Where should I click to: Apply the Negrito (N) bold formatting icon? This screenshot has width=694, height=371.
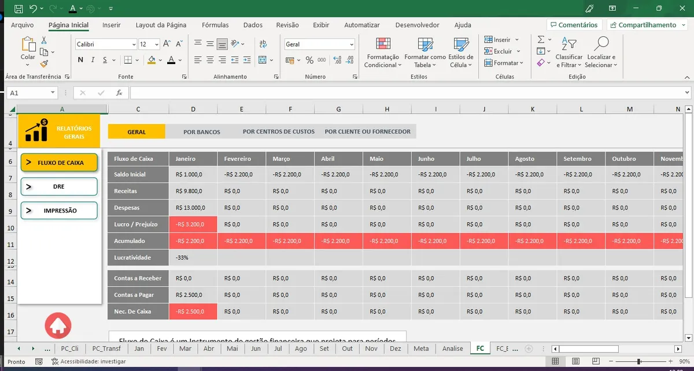click(80, 60)
